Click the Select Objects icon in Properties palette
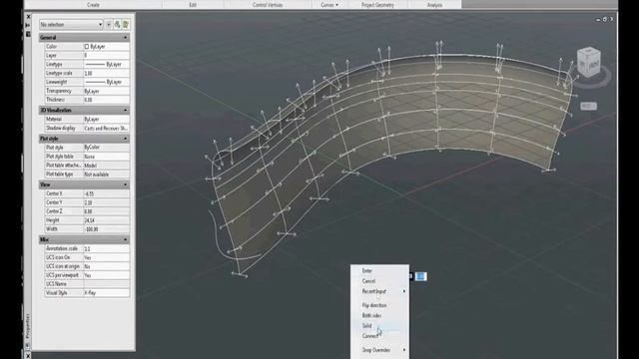 click(118, 24)
